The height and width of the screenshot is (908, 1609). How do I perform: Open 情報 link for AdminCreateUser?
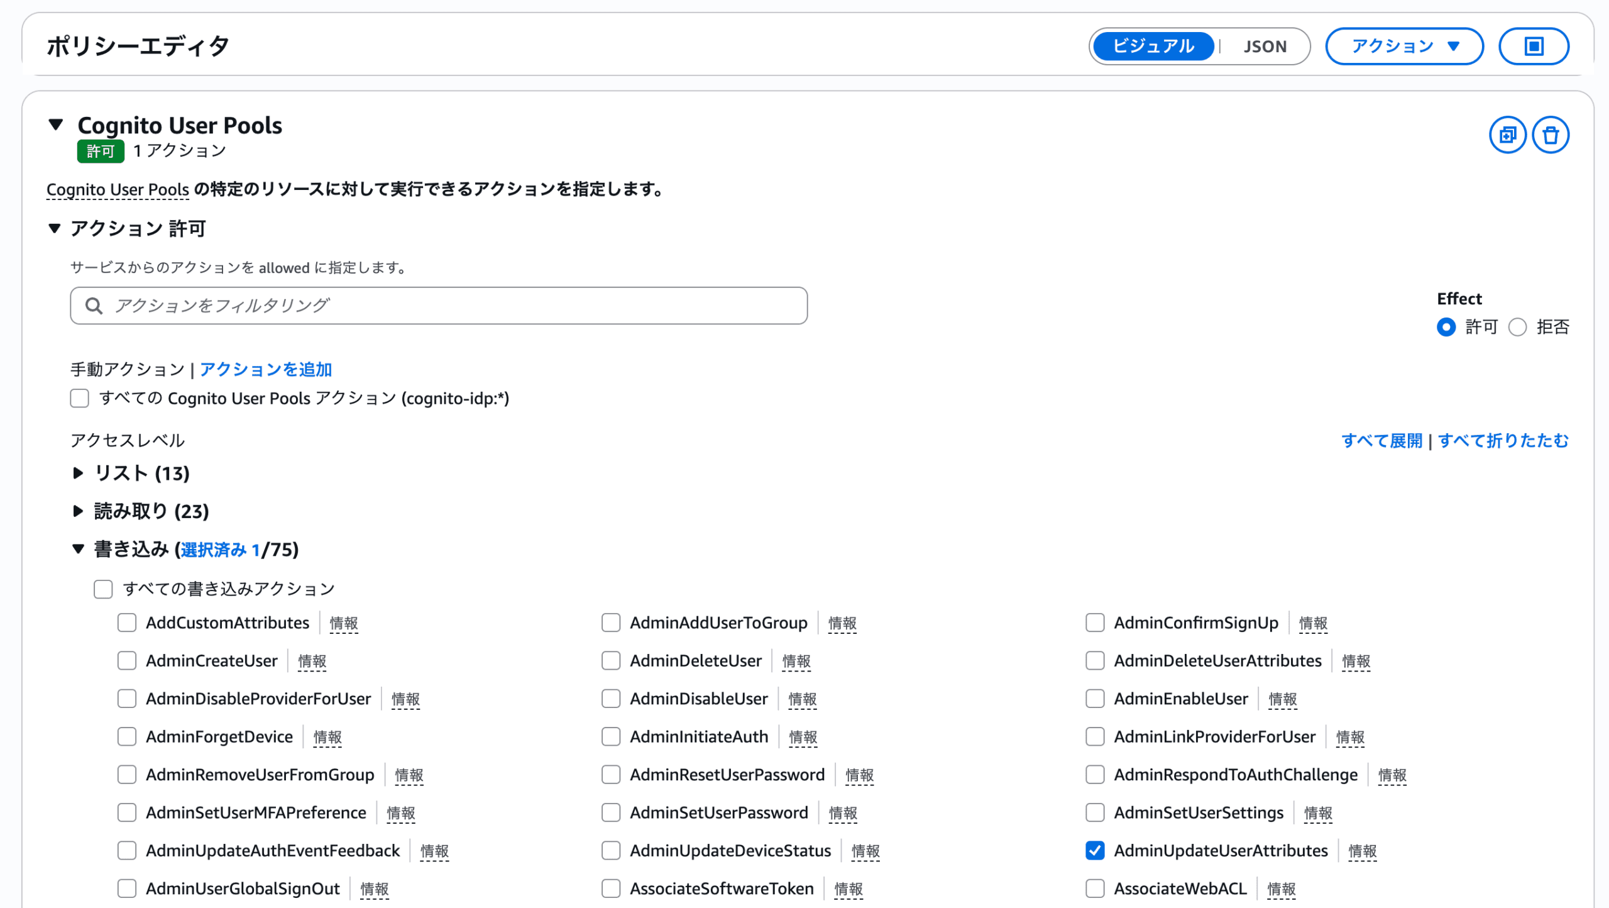click(312, 662)
